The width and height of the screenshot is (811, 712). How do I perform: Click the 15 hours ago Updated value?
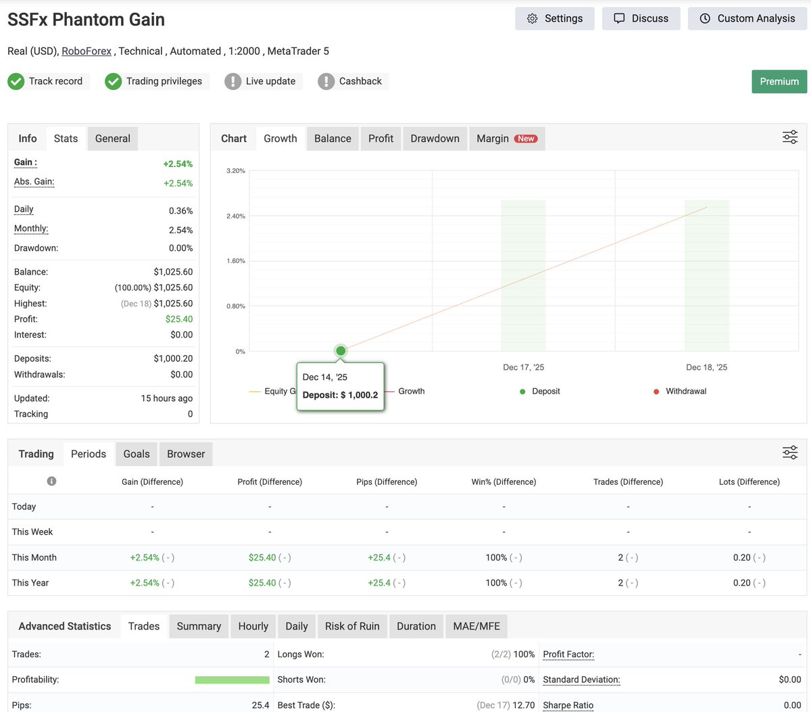[167, 398]
